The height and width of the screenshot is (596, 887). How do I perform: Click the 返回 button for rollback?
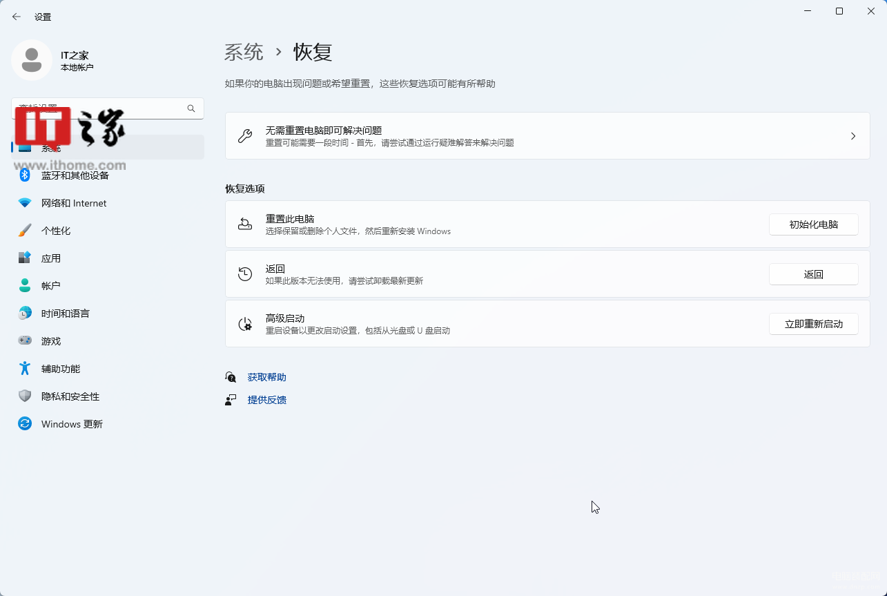pyautogui.click(x=814, y=274)
